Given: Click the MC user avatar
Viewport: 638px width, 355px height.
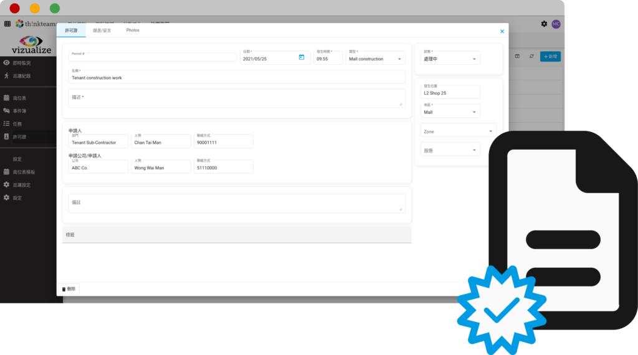Looking at the screenshot, I should tap(556, 24).
